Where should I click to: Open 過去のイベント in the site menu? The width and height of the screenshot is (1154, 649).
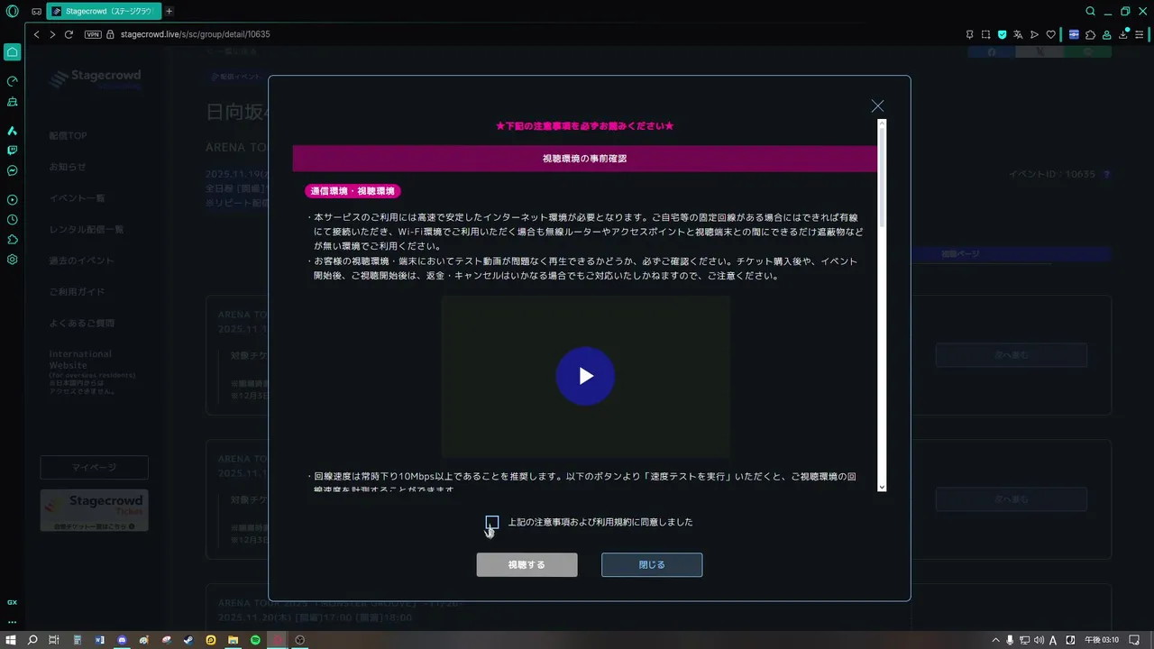(82, 261)
